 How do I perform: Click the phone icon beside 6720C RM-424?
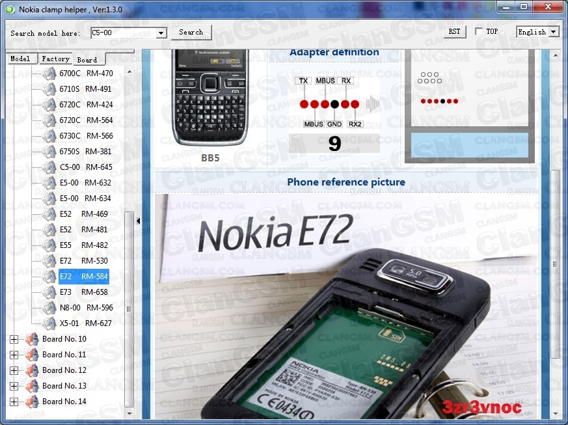(x=49, y=105)
